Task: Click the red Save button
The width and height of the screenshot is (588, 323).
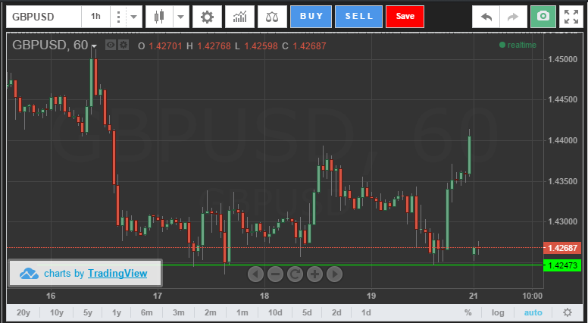Action: 405,17
